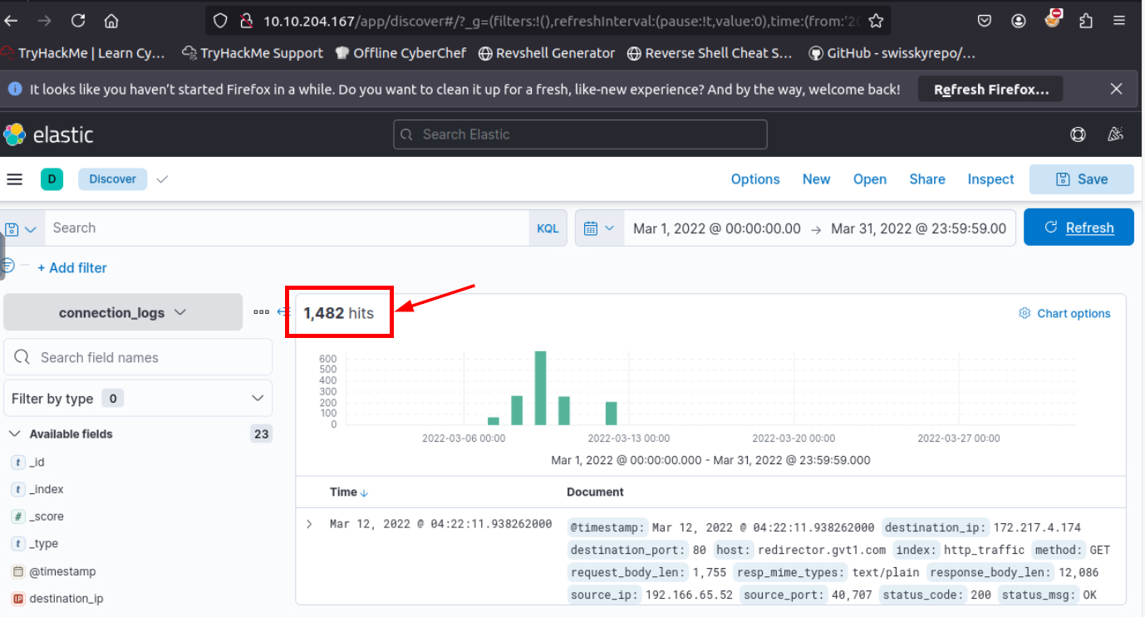Open the Revshell Generator bookmark
The height and width of the screenshot is (617, 1145).
pyautogui.click(x=547, y=53)
